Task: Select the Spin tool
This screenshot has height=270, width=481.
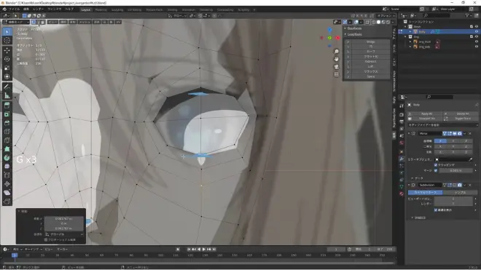Action: click(7, 157)
